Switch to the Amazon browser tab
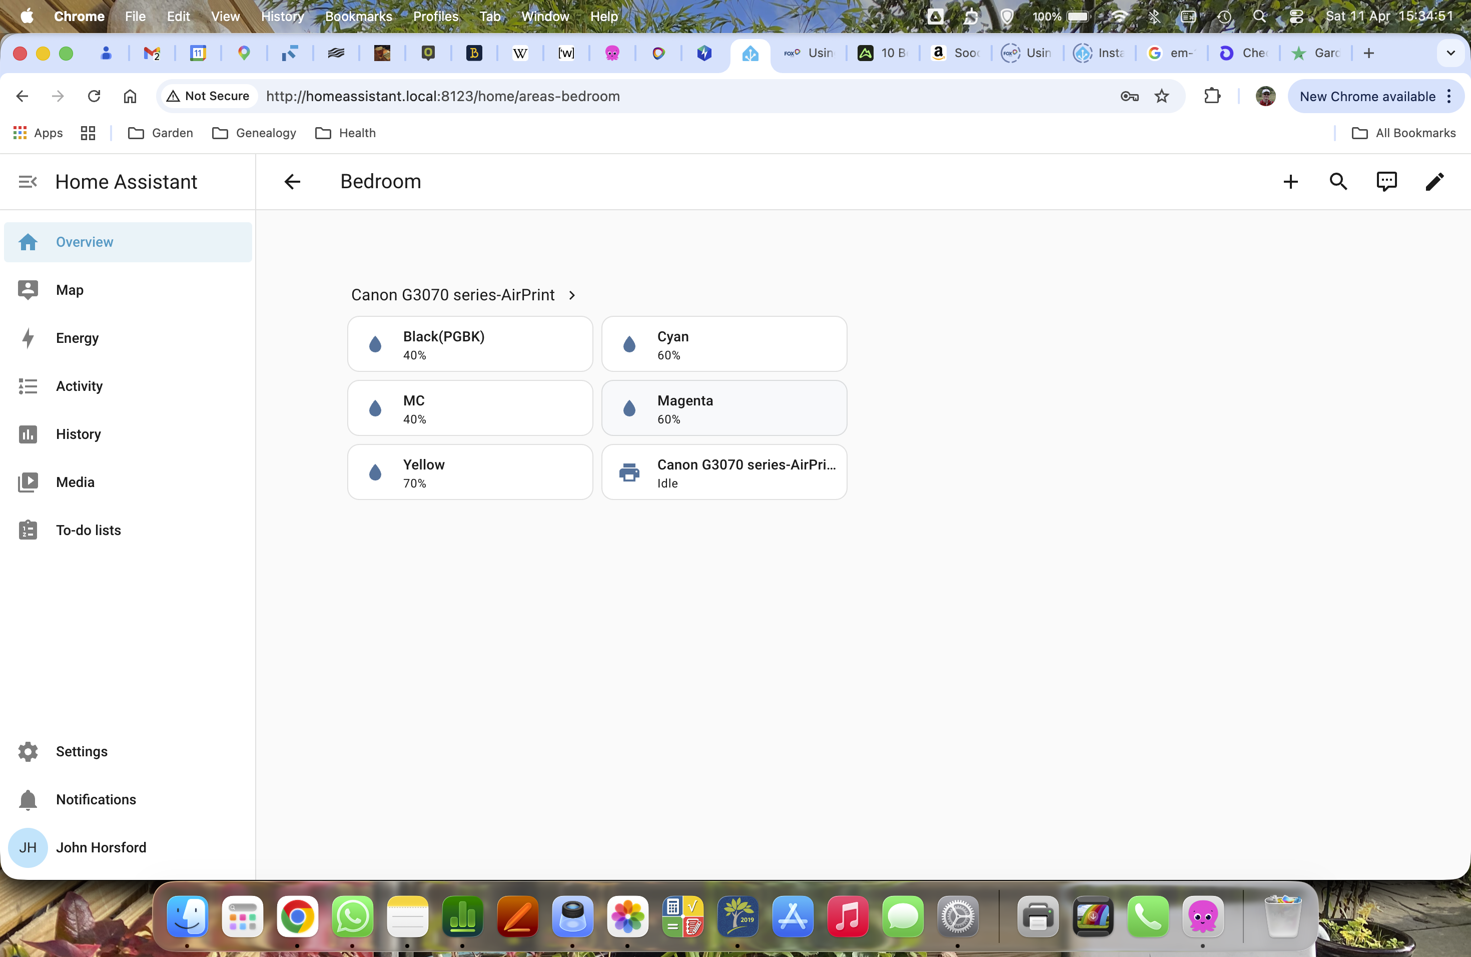This screenshot has height=957, width=1471. click(955, 53)
